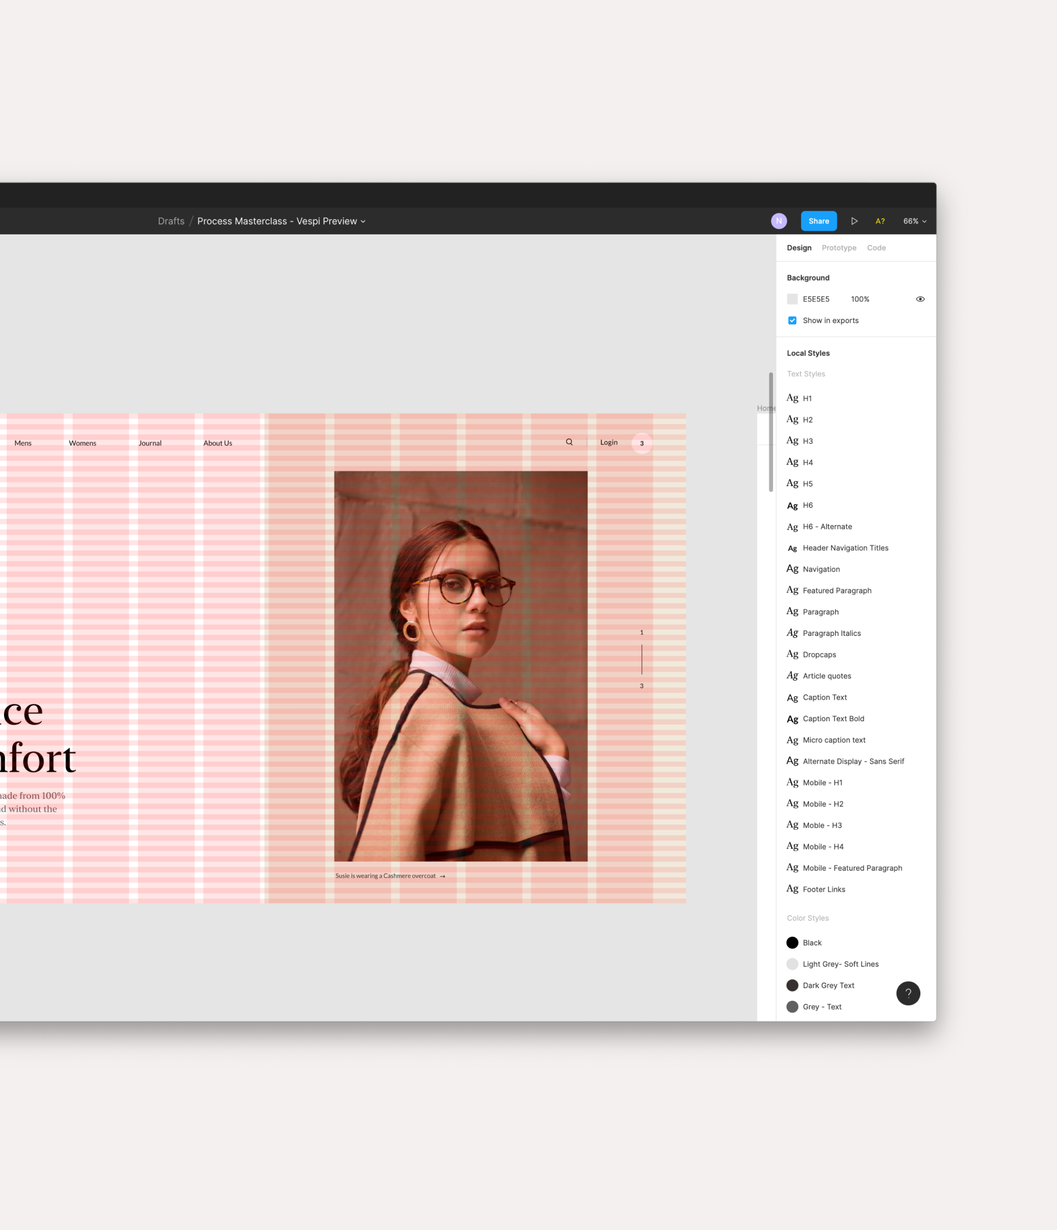1057x1230 pixels.
Task: Select the Paragraph text style
Action: pos(855,612)
